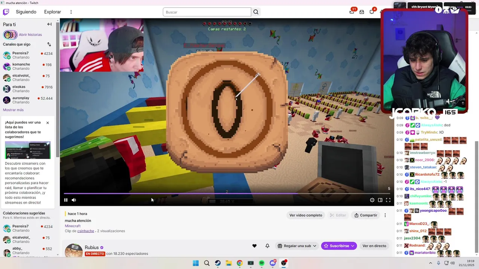Close the collaborators suggestion popup
479x269 pixels.
pos(48,123)
